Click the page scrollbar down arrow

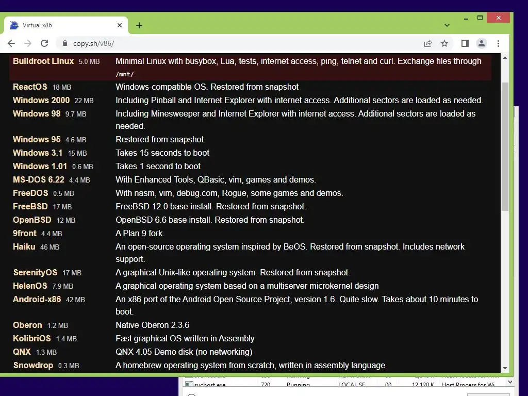505,368
